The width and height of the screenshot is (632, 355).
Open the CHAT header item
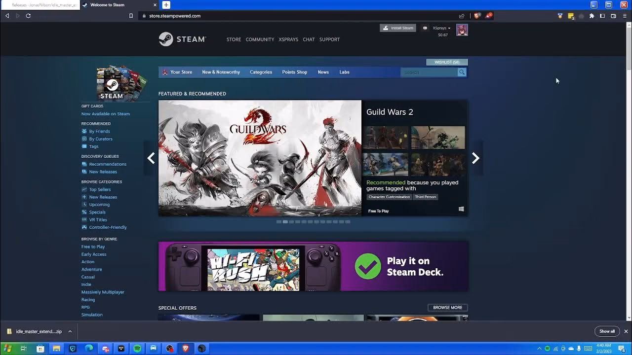pos(309,39)
